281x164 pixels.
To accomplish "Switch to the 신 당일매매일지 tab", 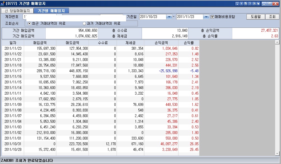I will tap(17, 11).
